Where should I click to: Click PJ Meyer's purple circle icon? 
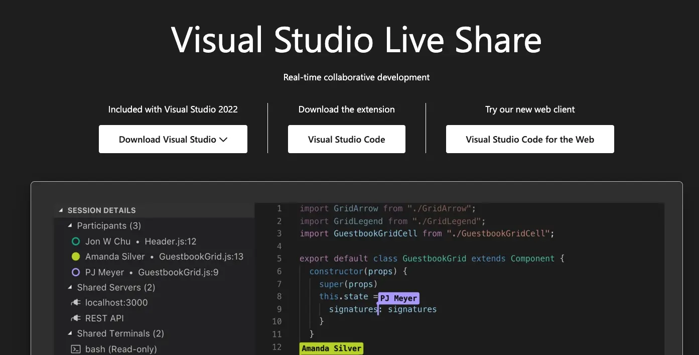pos(76,272)
